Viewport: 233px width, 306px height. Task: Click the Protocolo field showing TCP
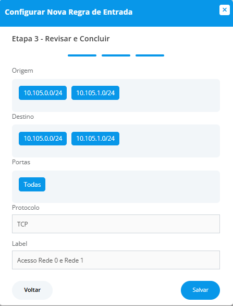[116, 224]
